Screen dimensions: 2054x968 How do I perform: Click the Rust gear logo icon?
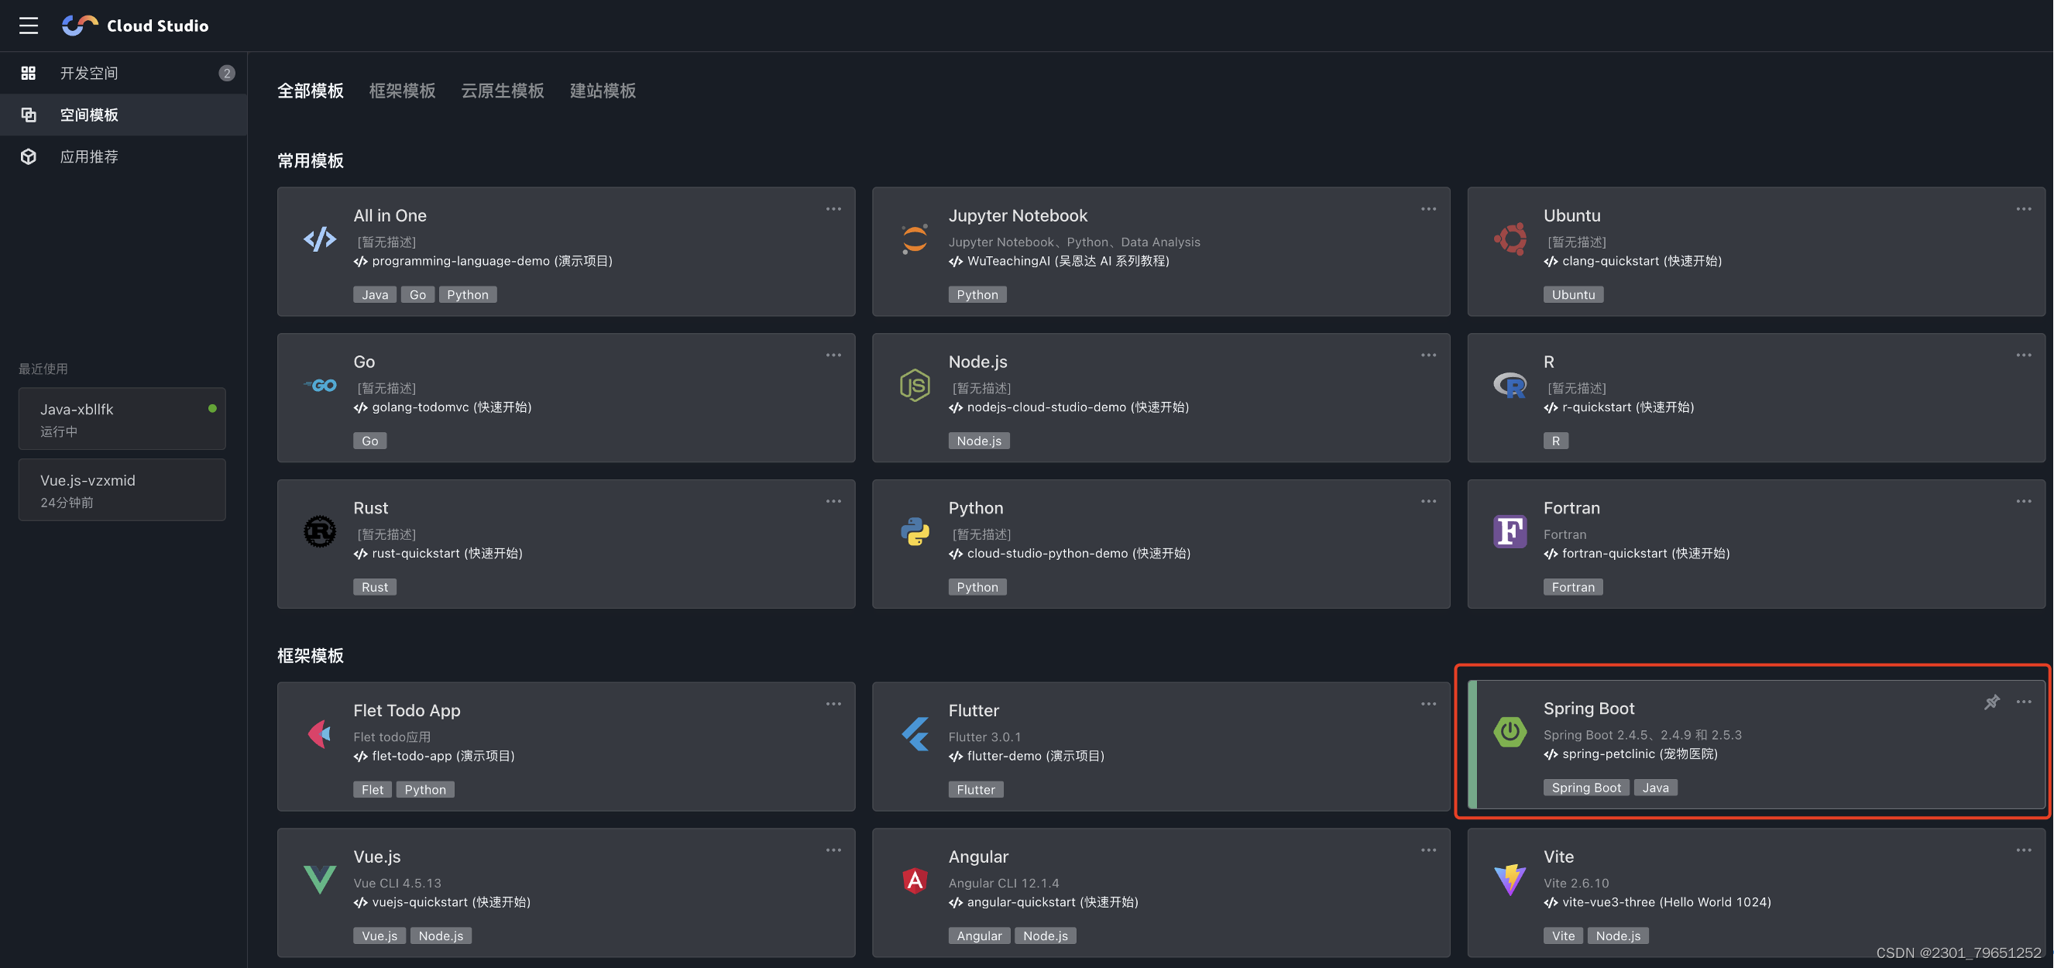320,531
